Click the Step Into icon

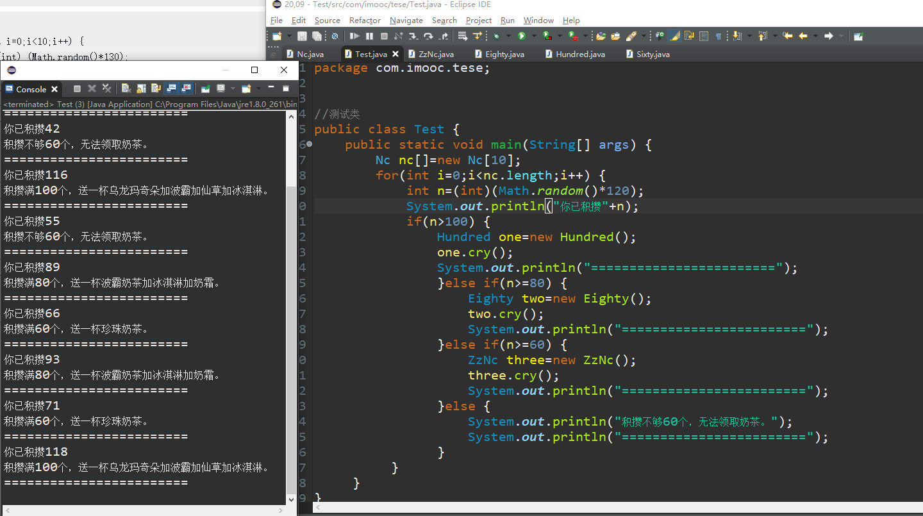coord(413,36)
